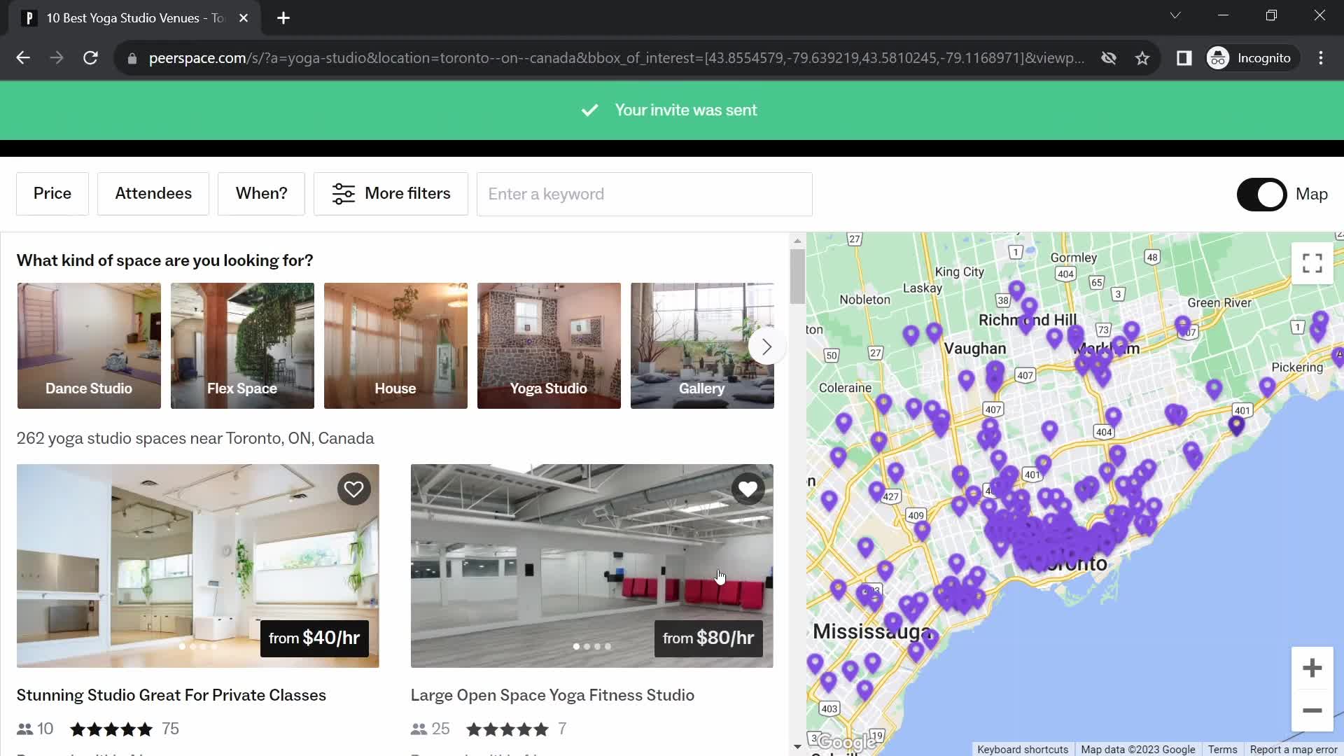Click the forward arrow to see more space types
The width and height of the screenshot is (1344, 756).
[x=766, y=346]
